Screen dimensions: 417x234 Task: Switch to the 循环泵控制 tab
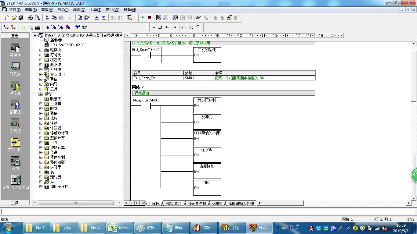click(197, 203)
